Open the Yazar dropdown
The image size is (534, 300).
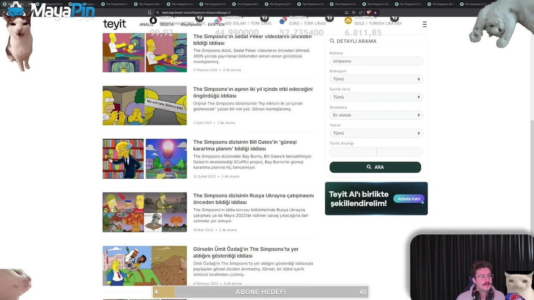point(376,133)
